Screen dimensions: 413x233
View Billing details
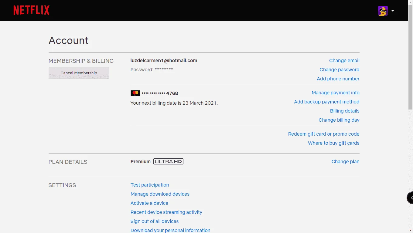click(345, 111)
